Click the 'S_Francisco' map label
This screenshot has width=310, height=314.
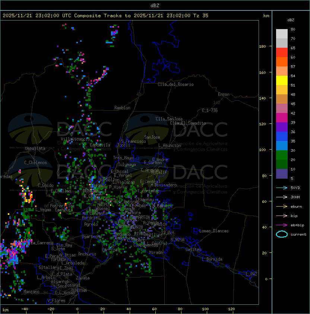pos(133,141)
